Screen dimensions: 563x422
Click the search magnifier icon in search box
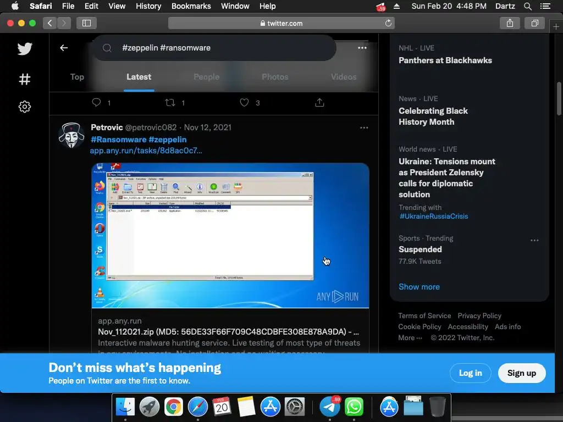click(107, 48)
